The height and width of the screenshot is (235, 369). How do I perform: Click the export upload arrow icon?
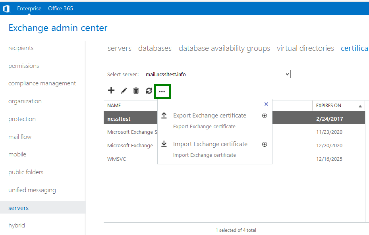pyautogui.click(x=164, y=116)
